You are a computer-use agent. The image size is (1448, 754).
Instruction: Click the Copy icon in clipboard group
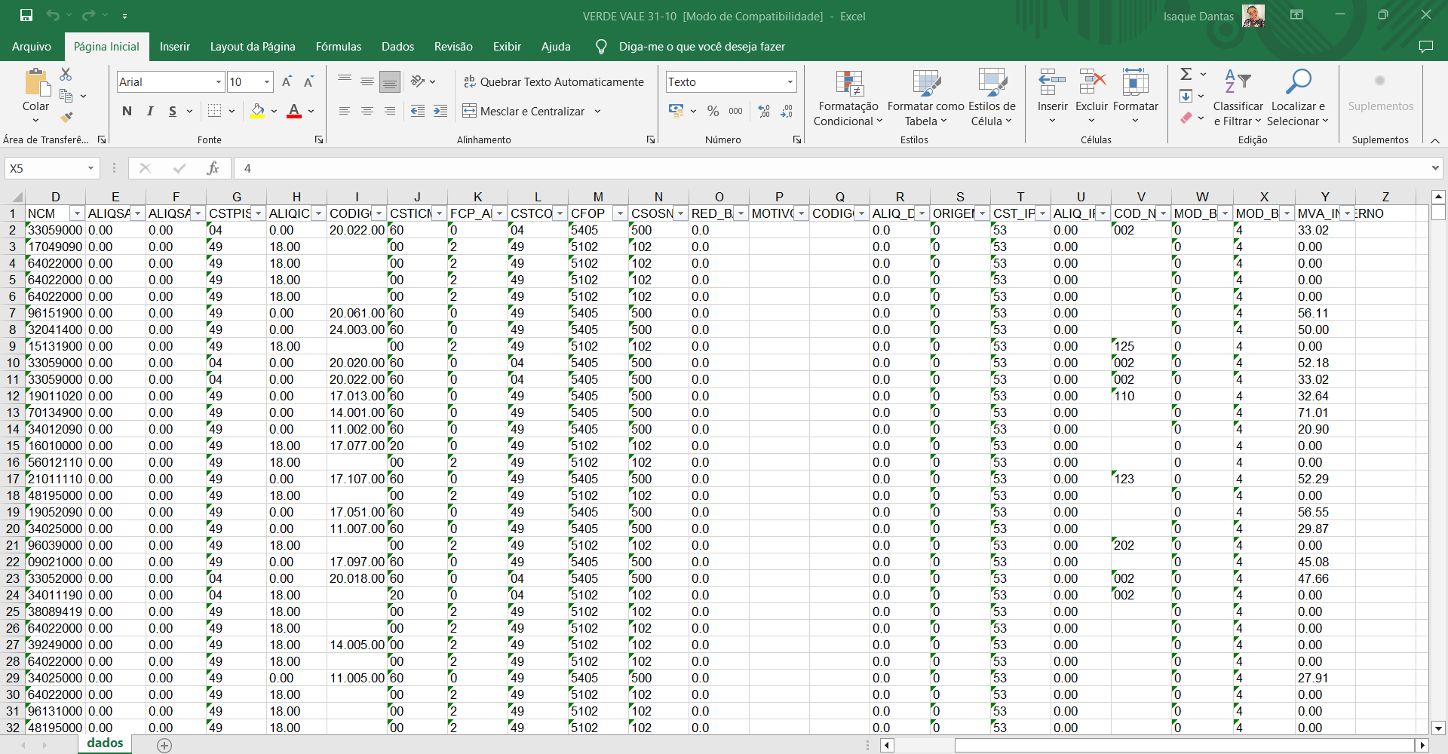tap(66, 96)
